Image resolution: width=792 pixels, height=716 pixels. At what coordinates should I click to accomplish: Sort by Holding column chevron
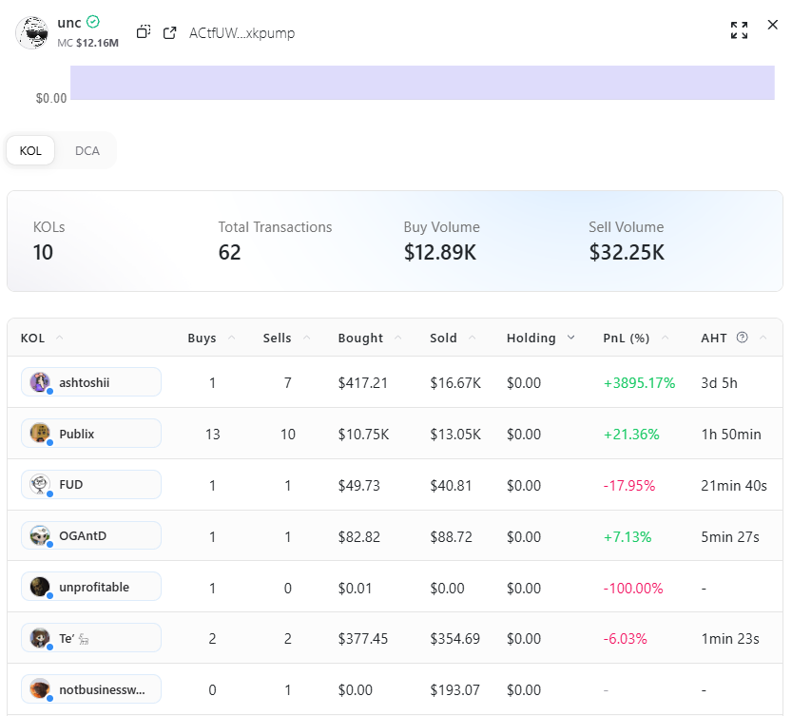pos(570,338)
